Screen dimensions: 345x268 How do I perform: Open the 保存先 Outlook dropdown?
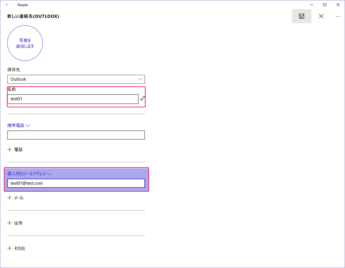[x=76, y=79]
